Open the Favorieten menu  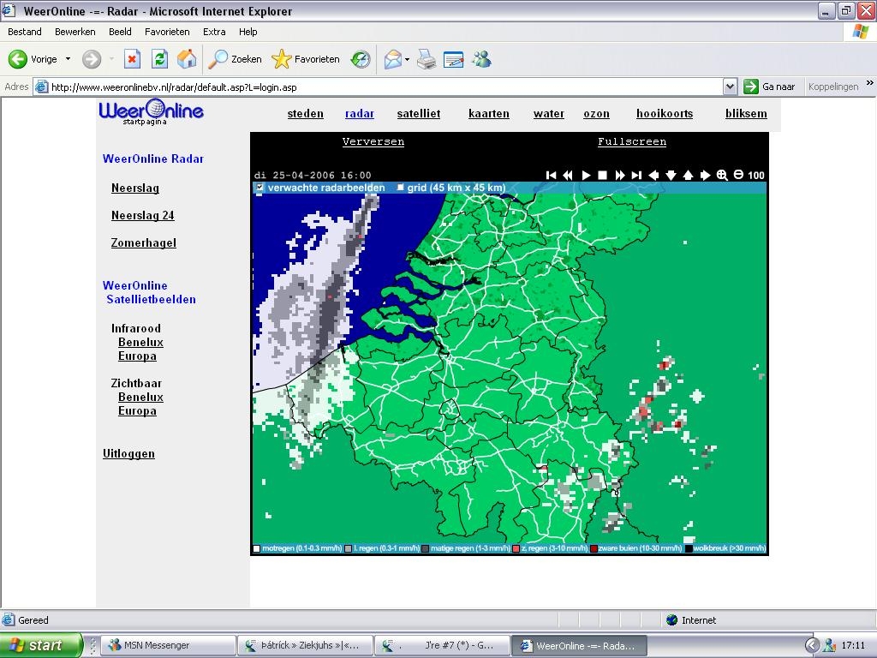(167, 32)
